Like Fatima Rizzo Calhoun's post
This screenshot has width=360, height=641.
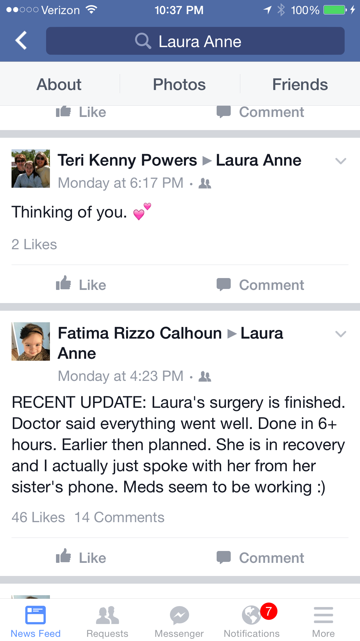click(64, 557)
